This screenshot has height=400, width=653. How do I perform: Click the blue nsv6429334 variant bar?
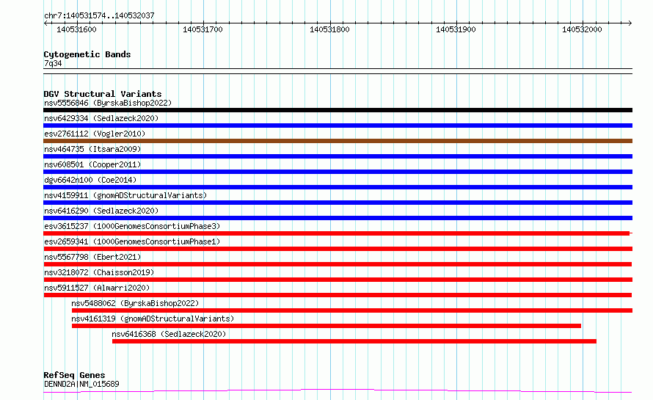tap(338, 126)
